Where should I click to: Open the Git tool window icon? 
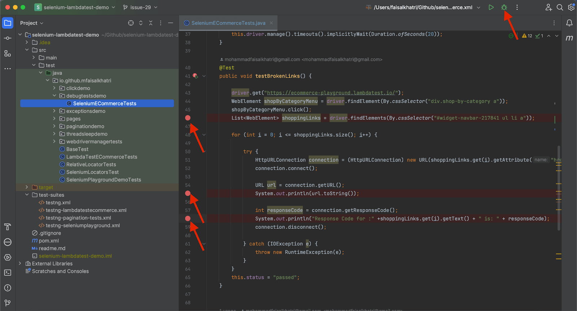(8, 303)
